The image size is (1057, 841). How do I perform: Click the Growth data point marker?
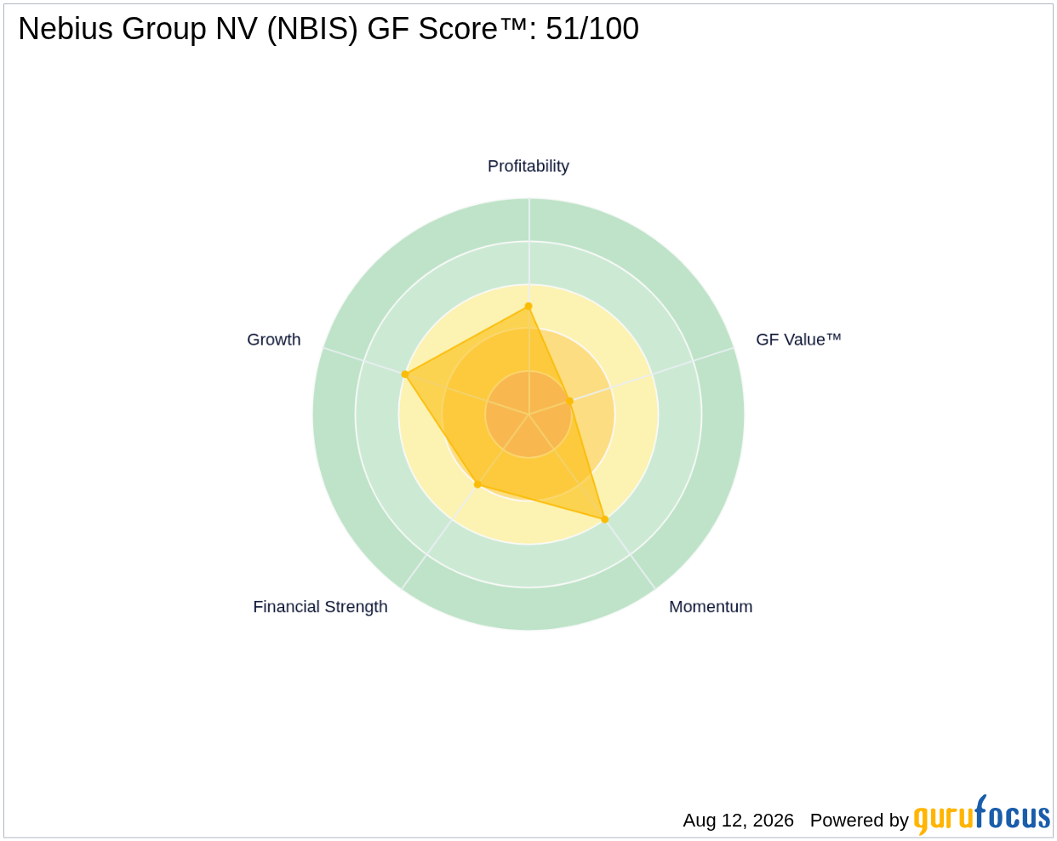click(x=405, y=375)
